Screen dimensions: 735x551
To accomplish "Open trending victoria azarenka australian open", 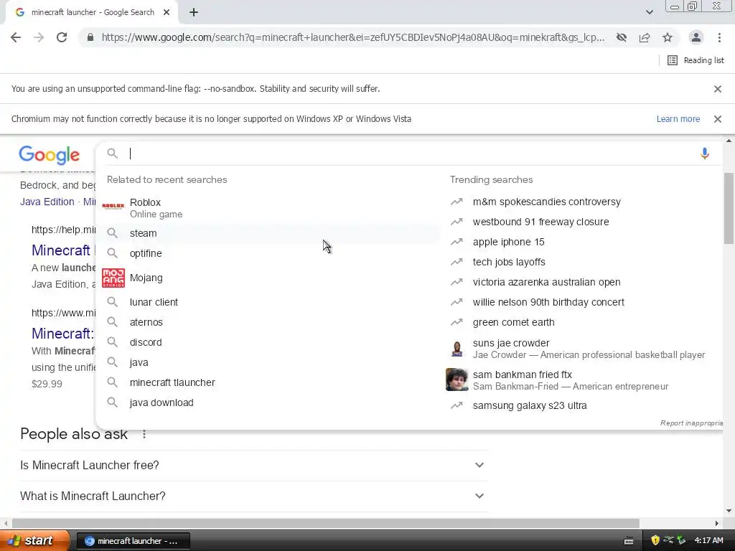I will tap(546, 283).
